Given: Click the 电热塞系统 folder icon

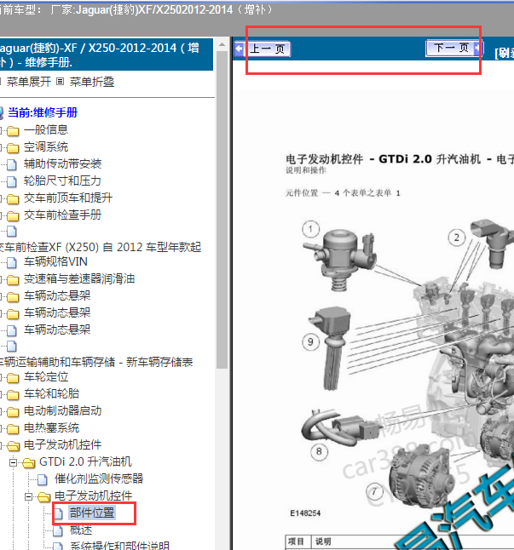Looking at the screenshot, I should pyautogui.click(x=13, y=428).
